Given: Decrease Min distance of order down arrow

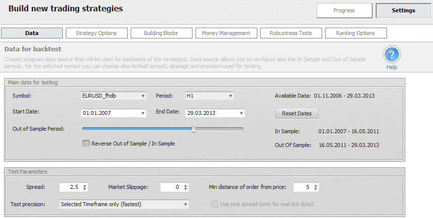Looking at the screenshot, I should 315,189.
